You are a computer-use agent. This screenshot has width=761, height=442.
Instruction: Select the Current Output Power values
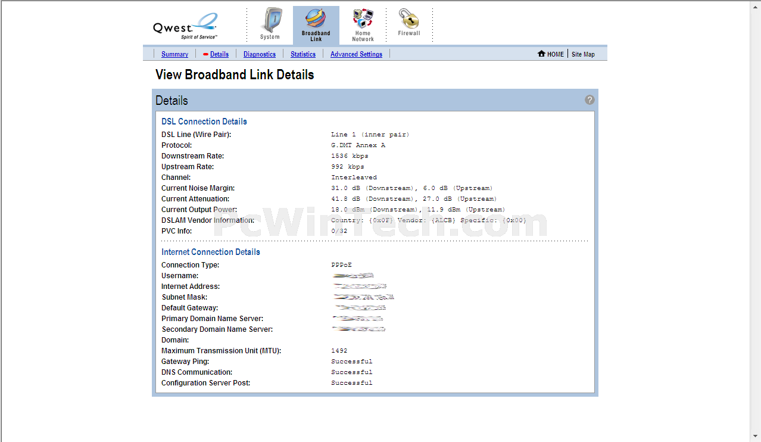tap(418, 210)
